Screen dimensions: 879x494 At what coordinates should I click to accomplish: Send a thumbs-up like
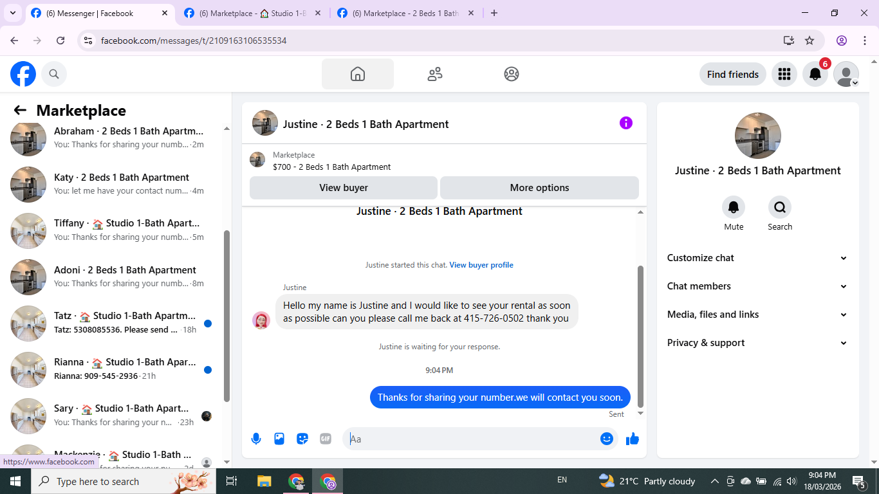tap(633, 439)
